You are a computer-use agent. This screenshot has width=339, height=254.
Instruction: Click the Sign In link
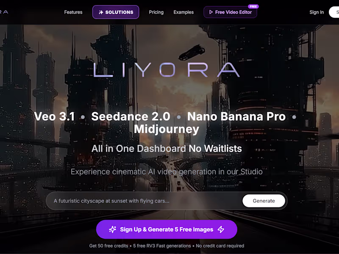317,12
